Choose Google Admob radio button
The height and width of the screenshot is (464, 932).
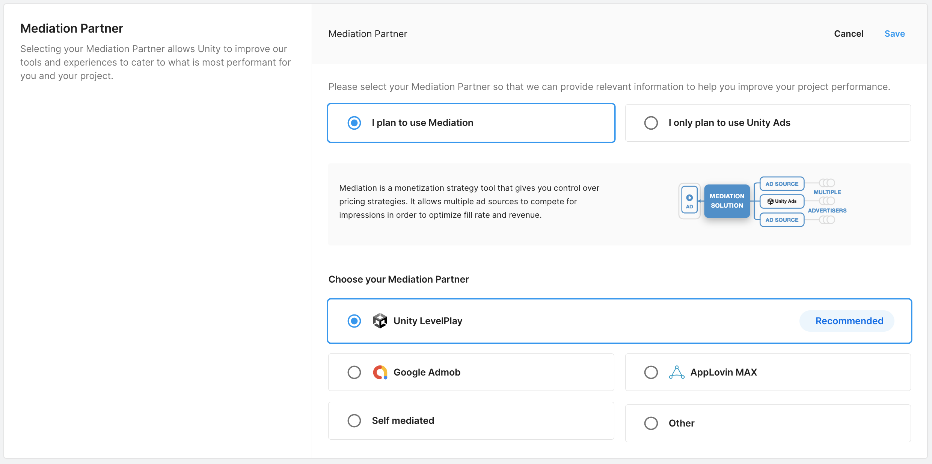354,372
